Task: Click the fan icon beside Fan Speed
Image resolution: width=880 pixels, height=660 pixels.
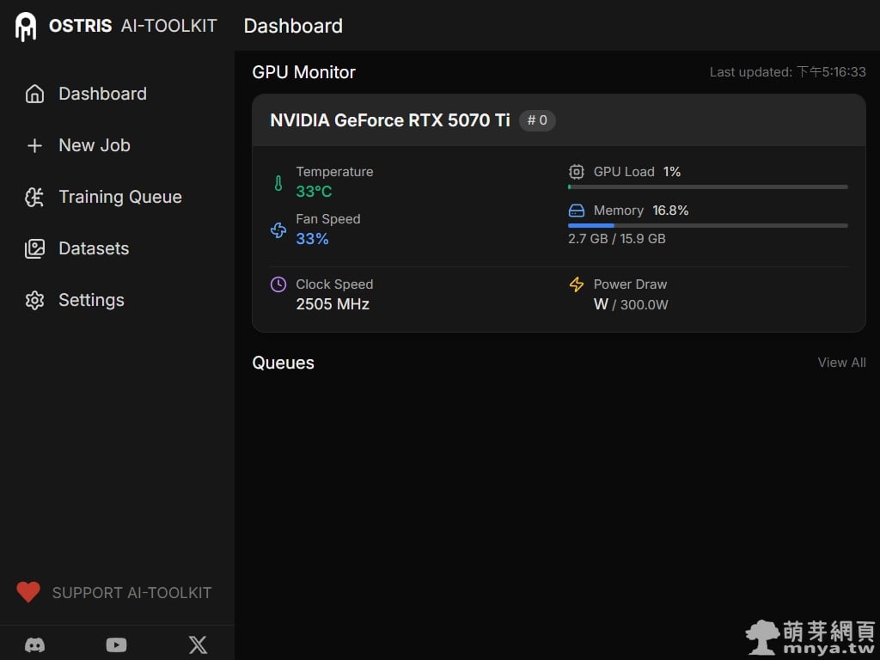Action: point(278,229)
